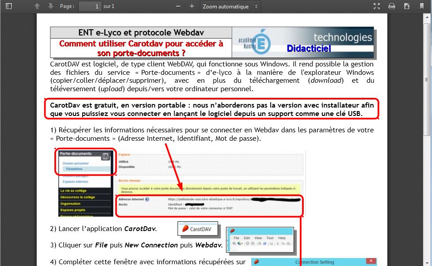The width and height of the screenshot is (432, 266).
Task: Zoom in with the plus button
Action: click(x=191, y=6)
